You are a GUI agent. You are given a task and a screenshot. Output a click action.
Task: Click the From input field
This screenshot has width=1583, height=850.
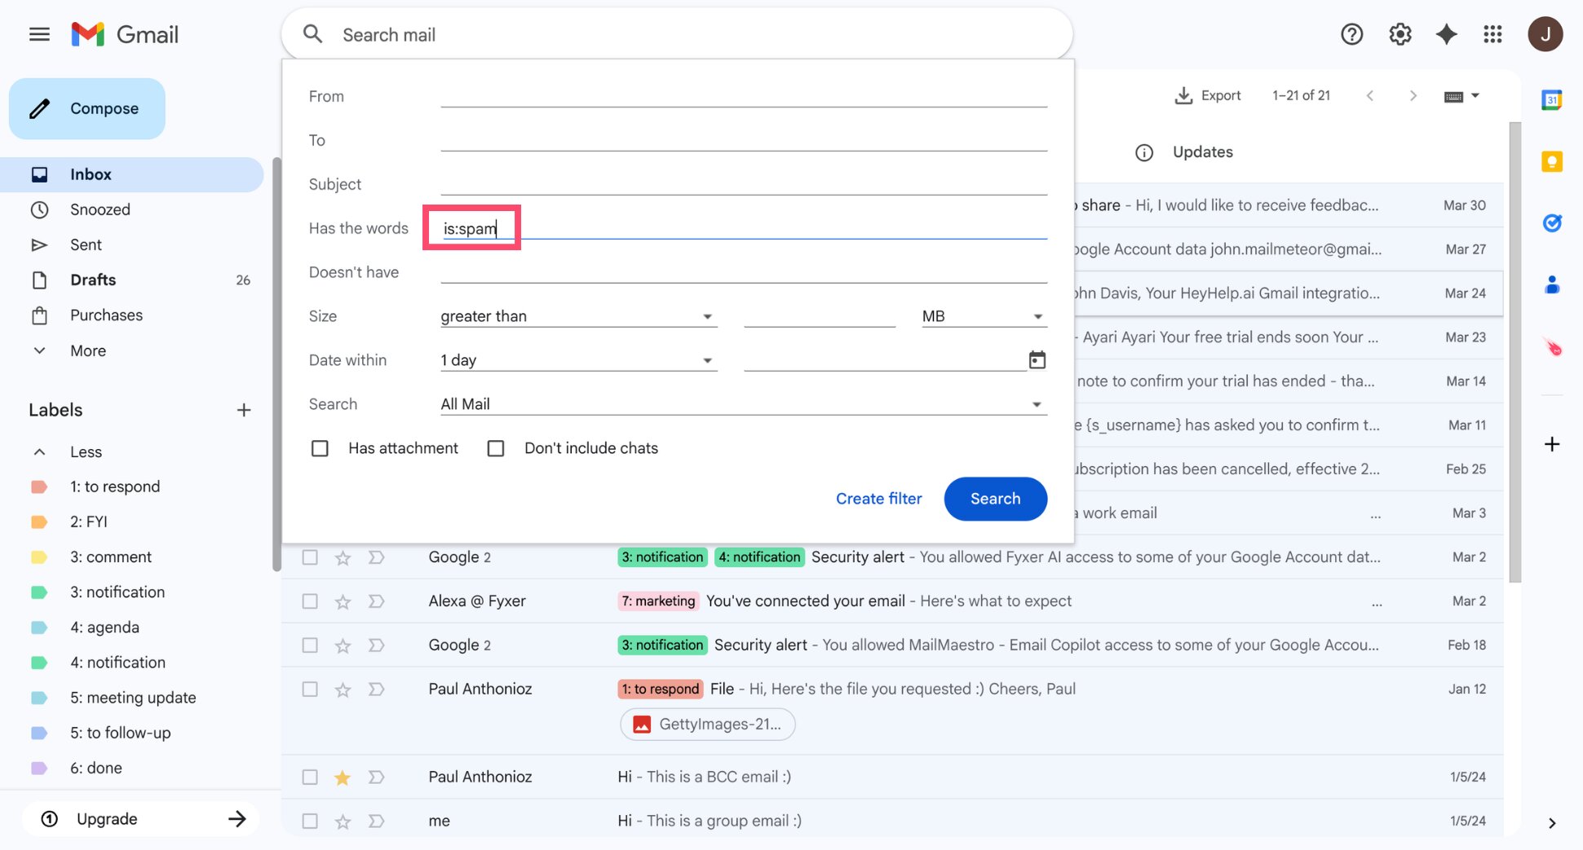743,96
